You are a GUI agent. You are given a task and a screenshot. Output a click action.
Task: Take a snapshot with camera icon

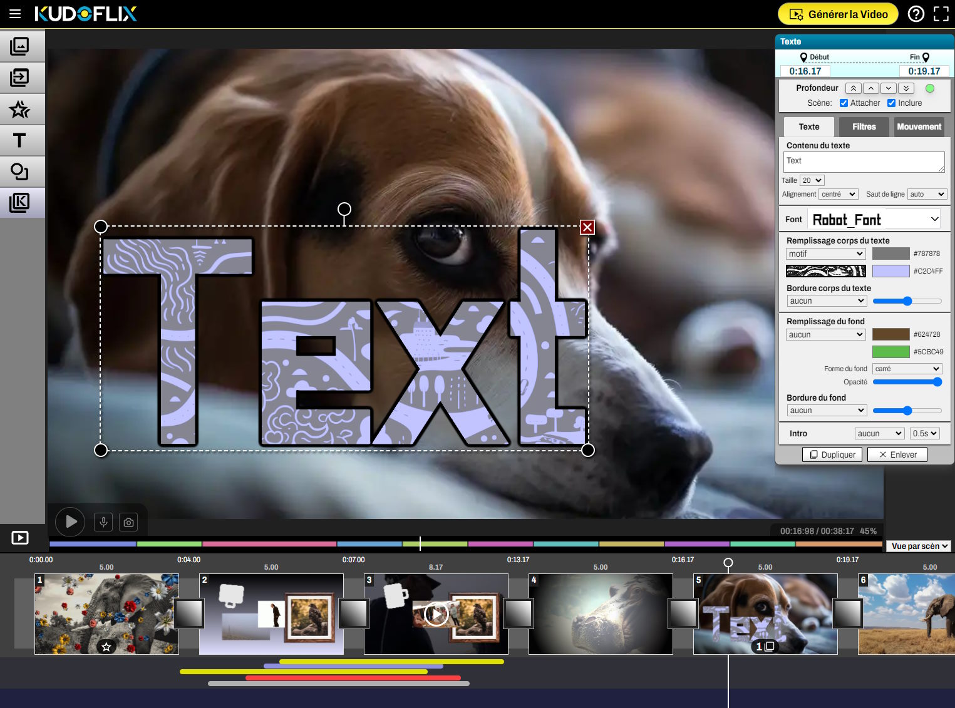128,522
